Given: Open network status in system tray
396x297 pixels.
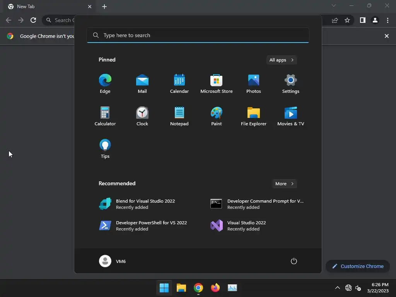Looking at the screenshot, I should pyautogui.click(x=348, y=288).
